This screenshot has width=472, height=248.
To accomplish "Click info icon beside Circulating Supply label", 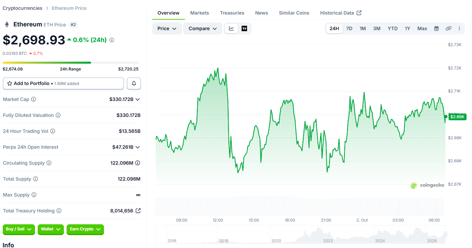I will 49,163.
